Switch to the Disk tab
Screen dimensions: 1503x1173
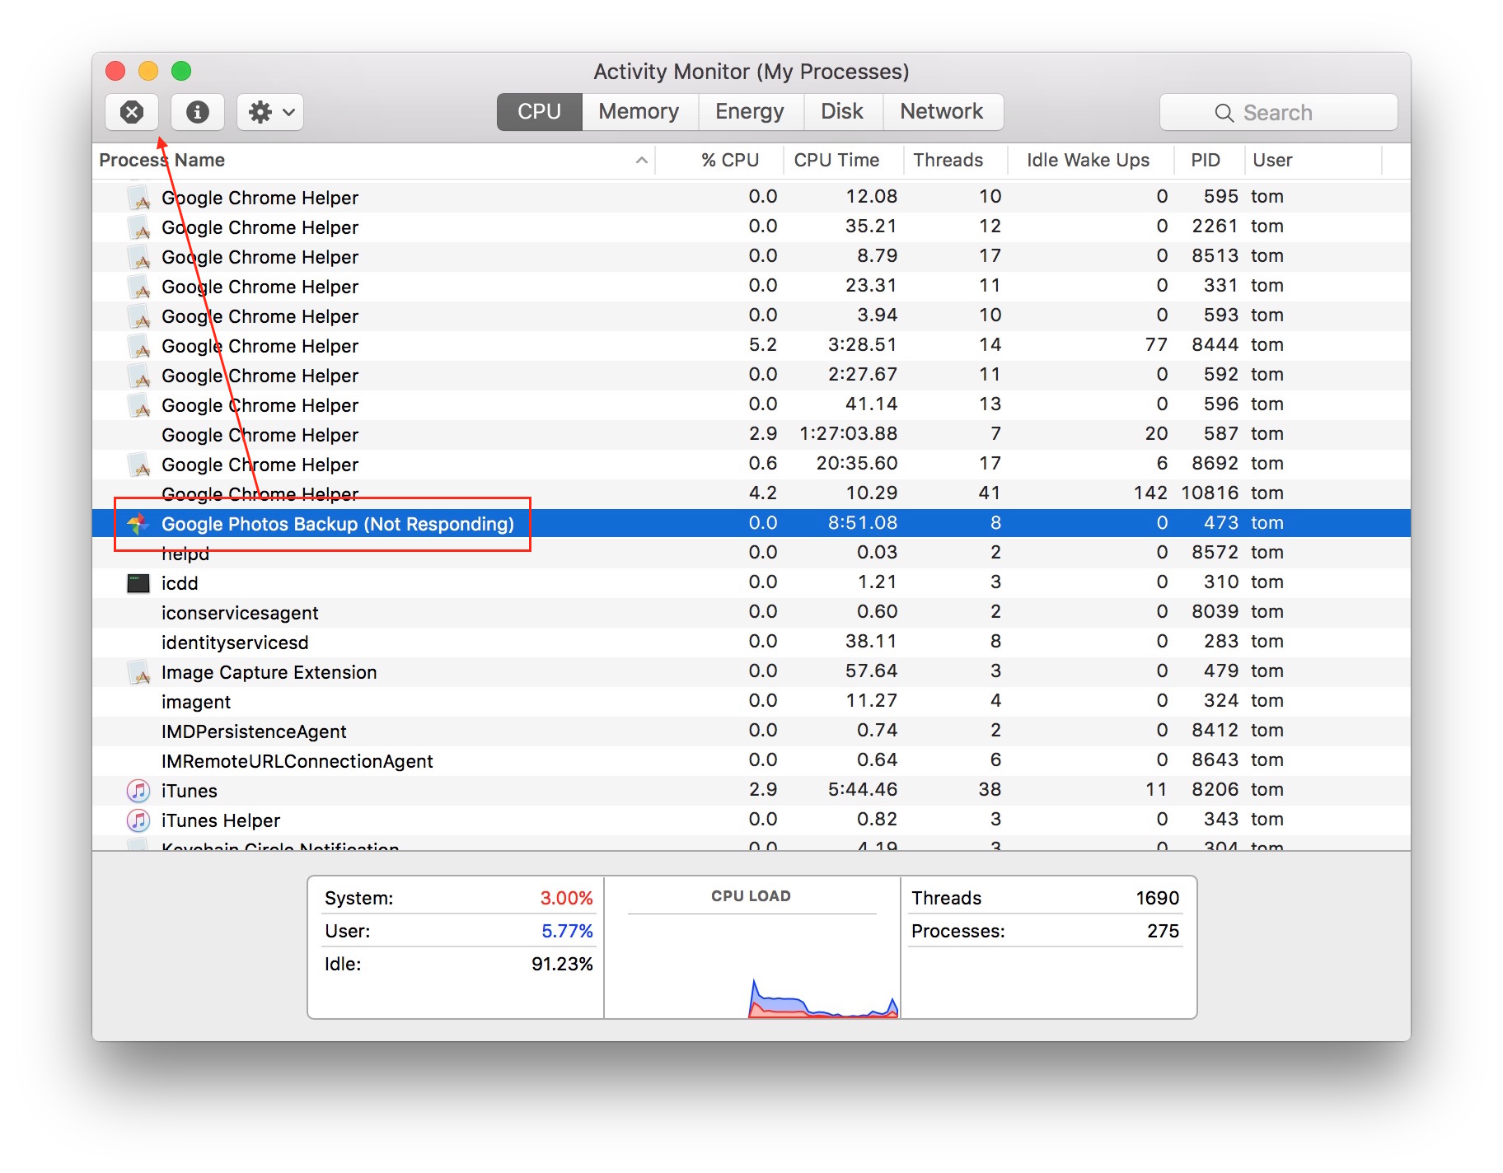pyautogui.click(x=842, y=111)
